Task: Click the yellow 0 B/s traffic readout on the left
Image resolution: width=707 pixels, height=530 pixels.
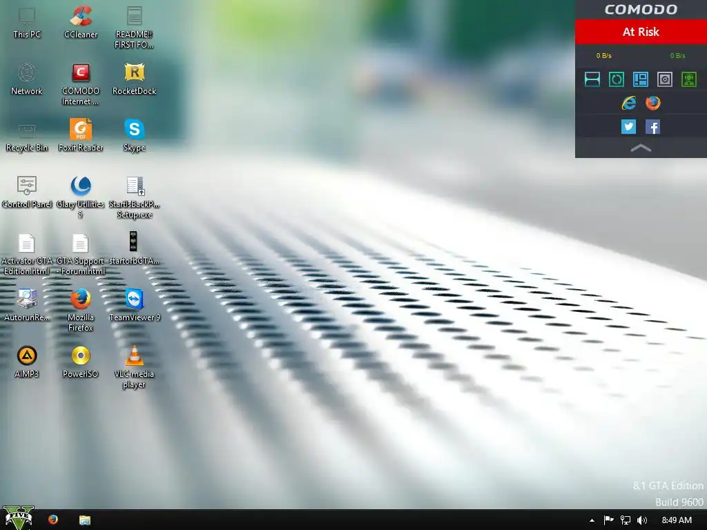Action: click(x=603, y=55)
